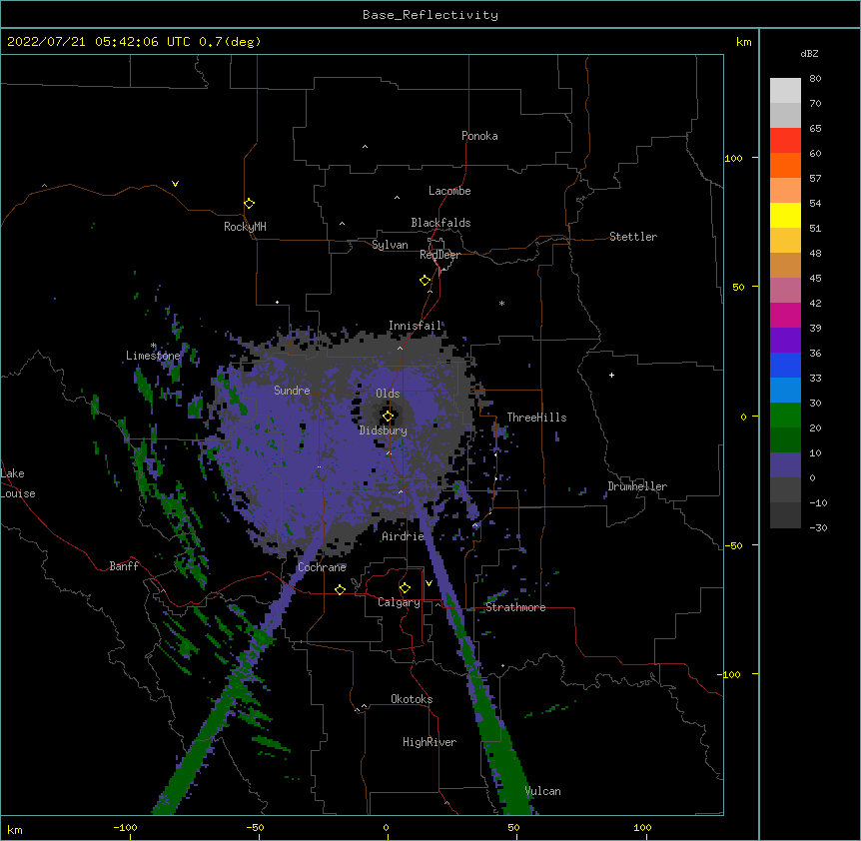Click the Banff label
The image size is (861, 841).
pyautogui.click(x=124, y=566)
